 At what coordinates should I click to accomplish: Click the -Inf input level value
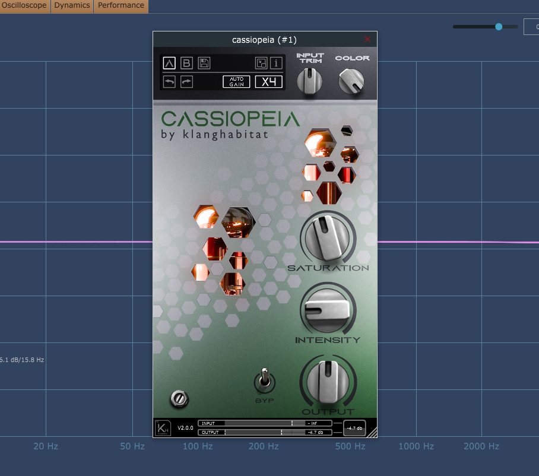click(312, 423)
